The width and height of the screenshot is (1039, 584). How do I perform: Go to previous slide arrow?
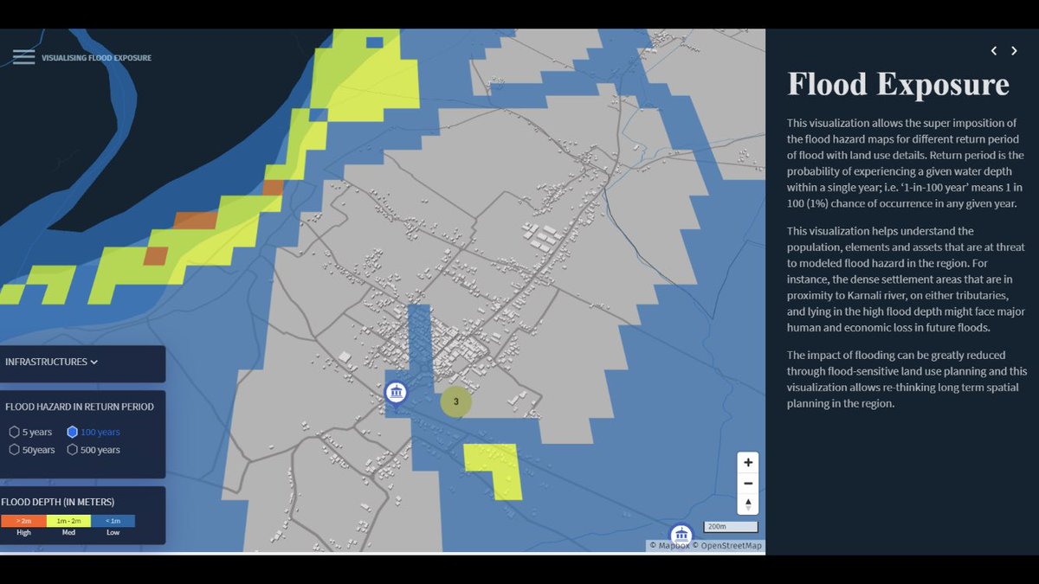[x=995, y=51]
